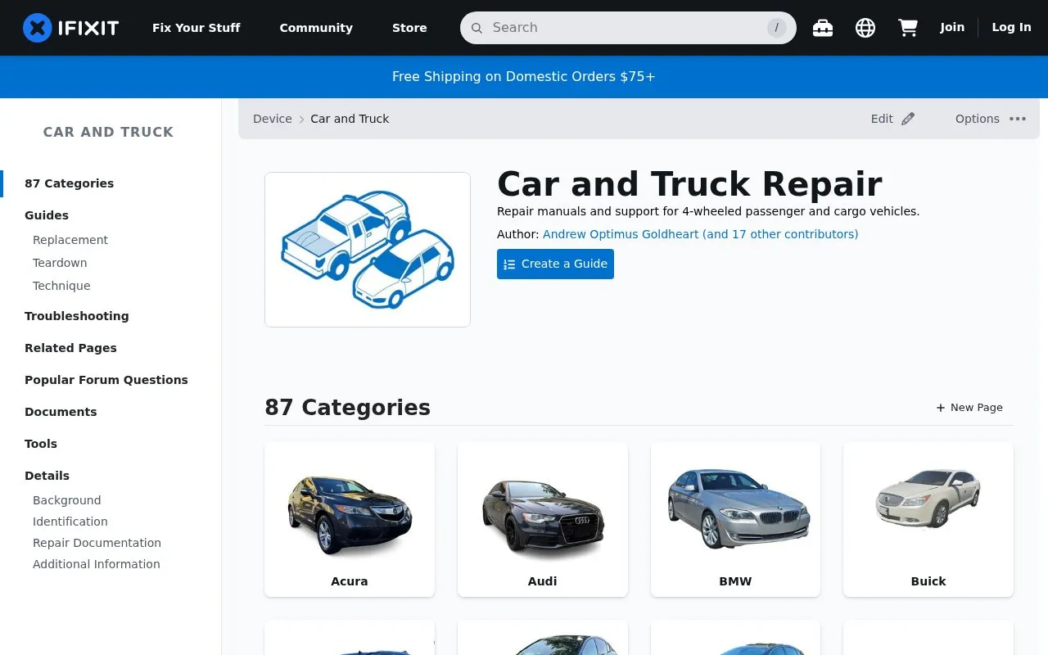Click the CAR AND TRUCK sidebar heading

pyautogui.click(x=108, y=132)
